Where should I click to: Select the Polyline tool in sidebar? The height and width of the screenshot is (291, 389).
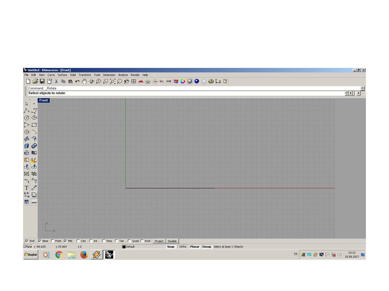[27, 110]
